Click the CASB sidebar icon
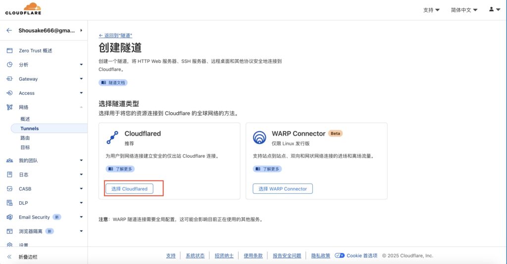This screenshot has height=264, width=507. 10,189
